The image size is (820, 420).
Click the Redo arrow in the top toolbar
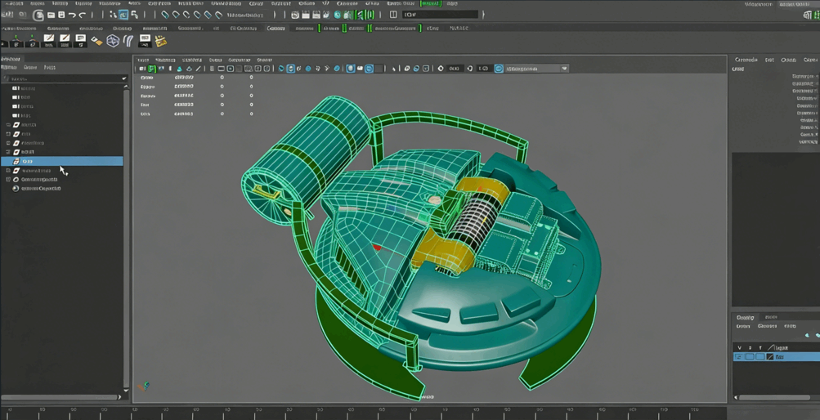pyautogui.click(x=83, y=15)
